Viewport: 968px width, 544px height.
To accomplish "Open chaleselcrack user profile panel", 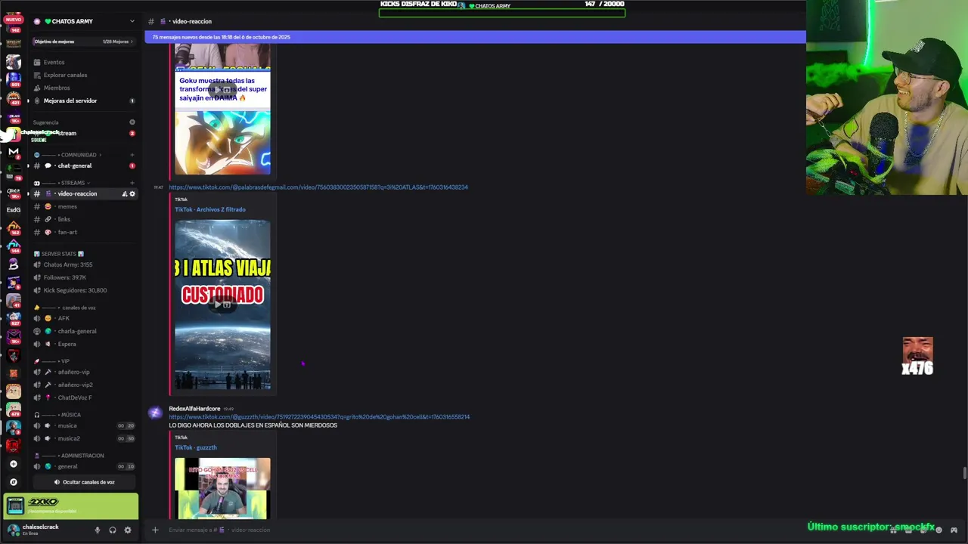I will (x=41, y=530).
